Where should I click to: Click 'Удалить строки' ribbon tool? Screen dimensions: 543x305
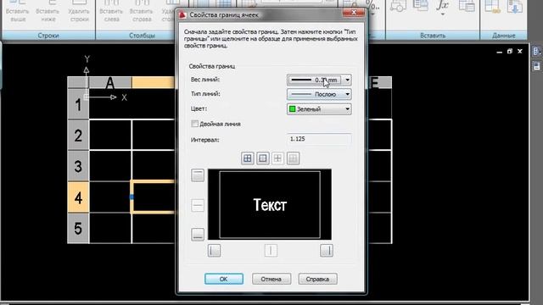click(x=79, y=11)
